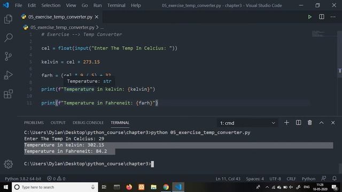
Task: Maximize the panel with up chevron
Action: [x=321, y=123]
